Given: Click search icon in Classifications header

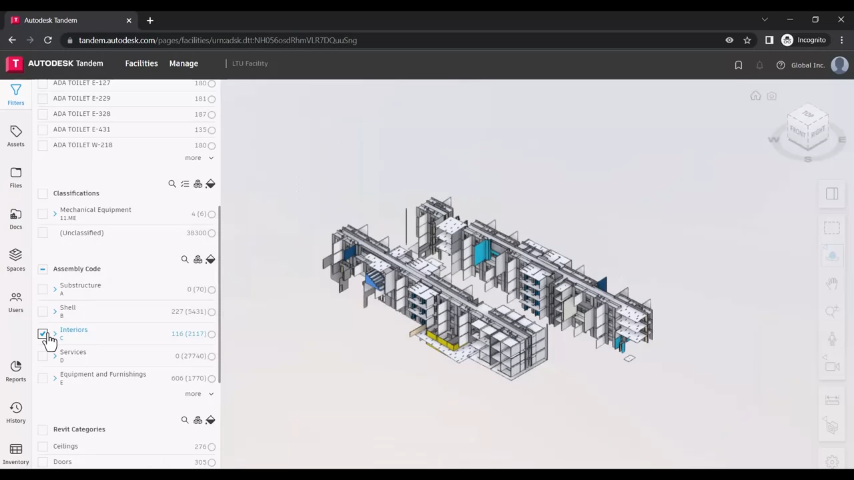Looking at the screenshot, I should [x=172, y=184].
